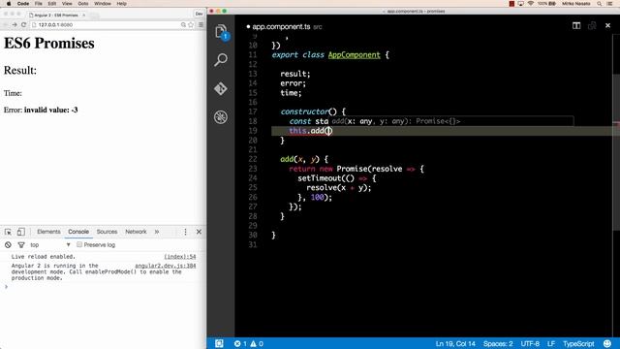
Task: Open the Window menu in the menu bar
Action: tap(103, 4)
